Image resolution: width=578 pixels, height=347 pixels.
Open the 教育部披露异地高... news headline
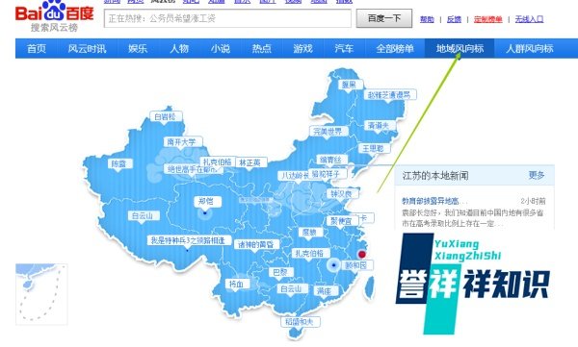[434, 201]
